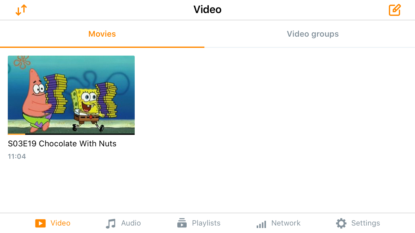Click the 11:04 duration label
415x233 pixels.
click(x=17, y=156)
